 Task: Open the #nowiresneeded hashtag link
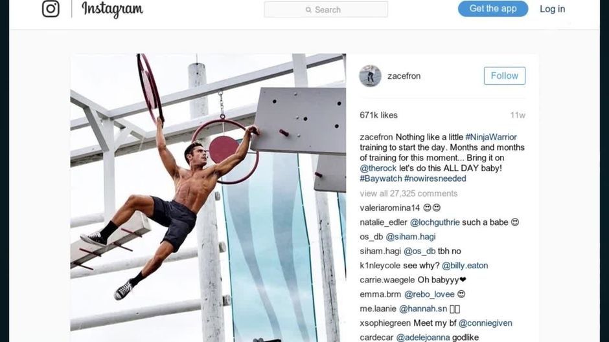435,178
